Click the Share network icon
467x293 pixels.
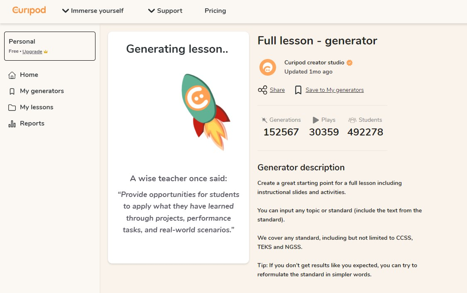(262, 90)
